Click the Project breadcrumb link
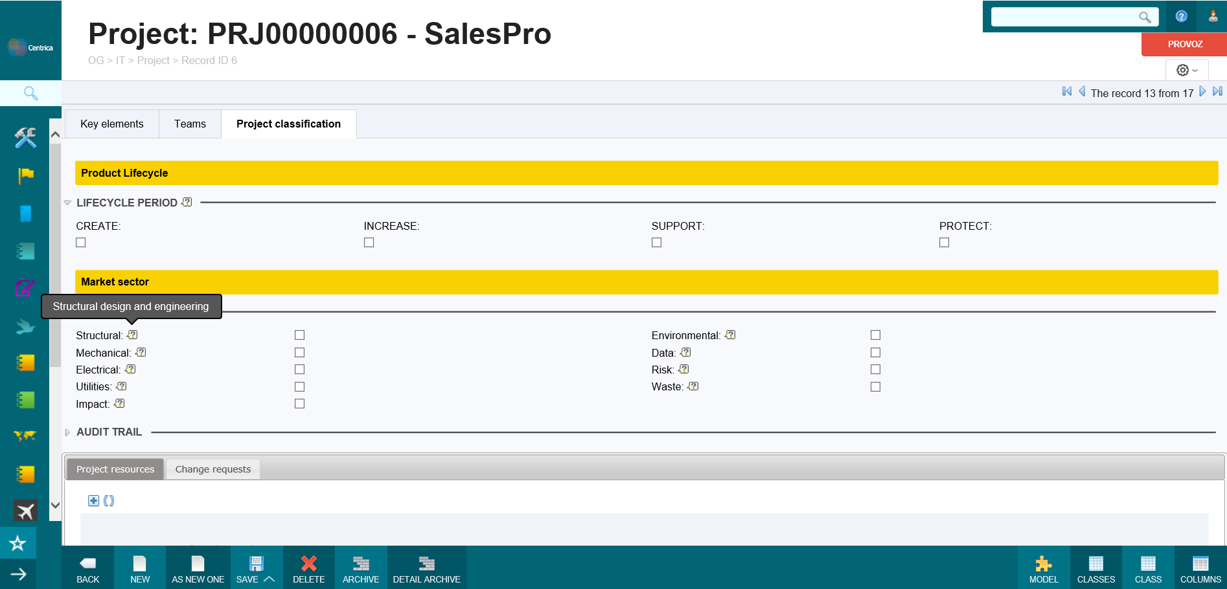This screenshot has height=589, width=1227. 154,60
